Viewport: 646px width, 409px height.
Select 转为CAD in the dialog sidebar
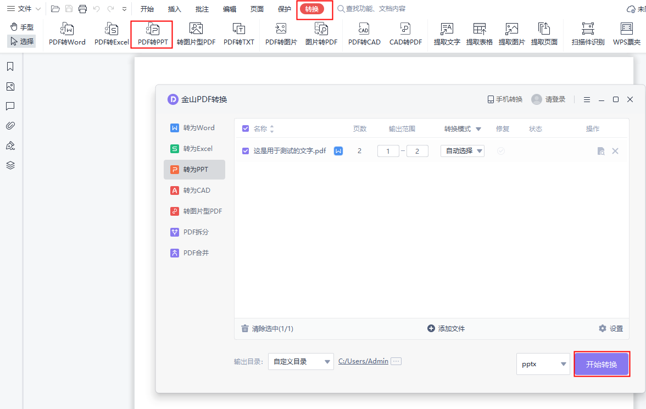tap(194, 191)
